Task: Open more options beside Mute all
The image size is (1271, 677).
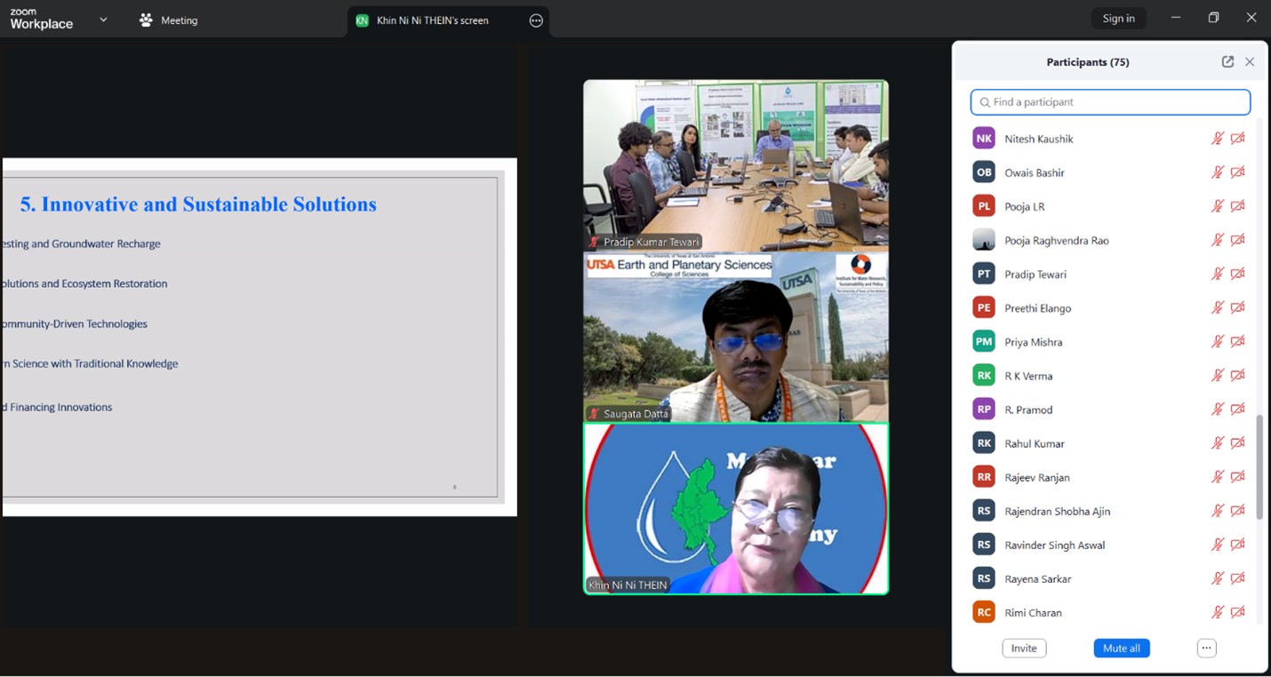Action: coord(1206,649)
